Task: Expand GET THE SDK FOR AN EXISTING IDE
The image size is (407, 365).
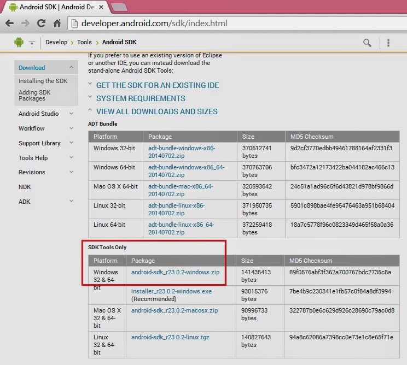Action: tap(158, 85)
